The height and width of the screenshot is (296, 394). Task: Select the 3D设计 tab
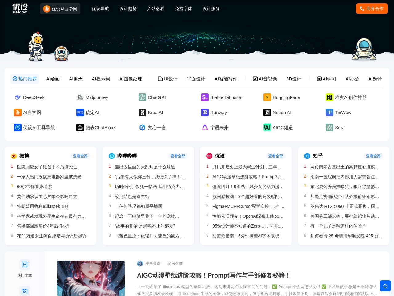[x=294, y=79]
